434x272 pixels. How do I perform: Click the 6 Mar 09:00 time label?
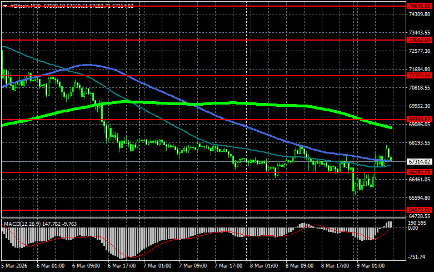click(x=86, y=266)
